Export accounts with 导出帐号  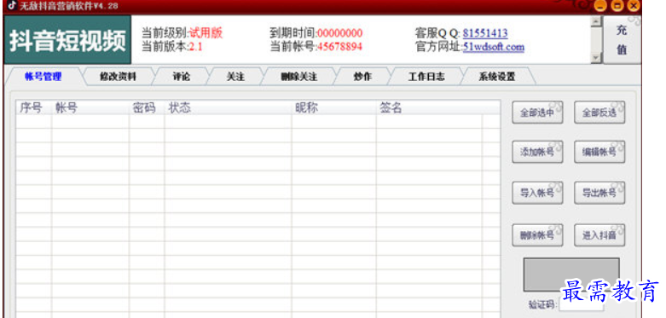tap(599, 193)
